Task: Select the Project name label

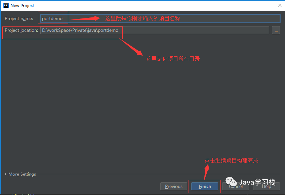Action: (x=19, y=19)
